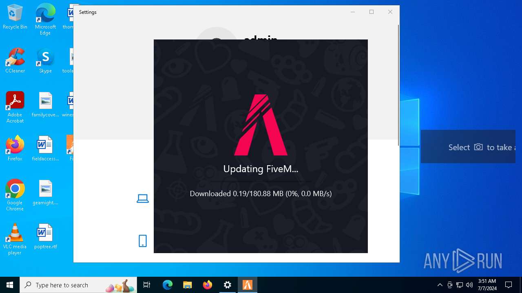Screen dimensions: 522x293
Task: Launch CCleaner from the desktop
Action: [x=15, y=61]
